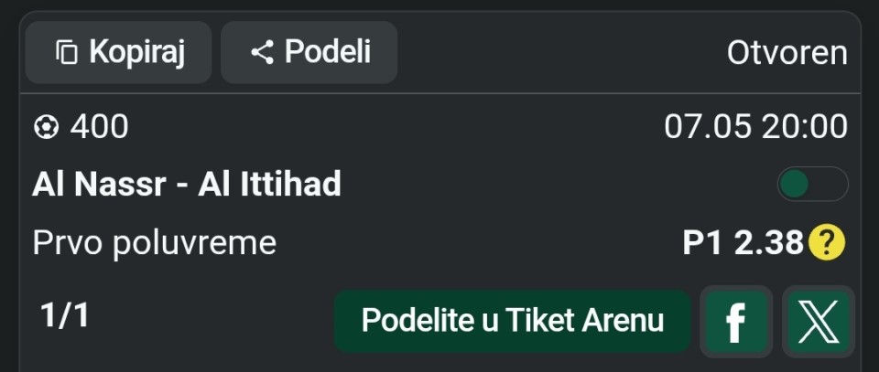
Task: Open the yellow question mark help icon
Action: [x=826, y=242]
